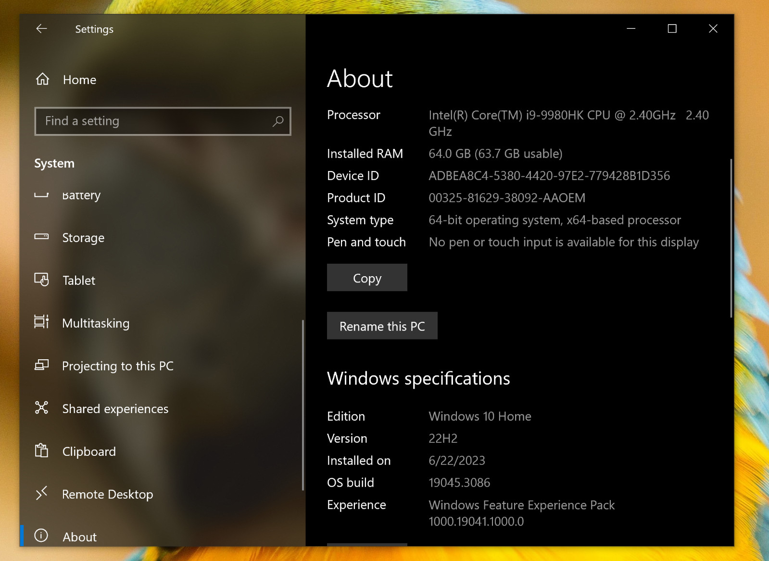The image size is (769, 561).
Task: Click the System section heading
Action: tap(54, 163)
